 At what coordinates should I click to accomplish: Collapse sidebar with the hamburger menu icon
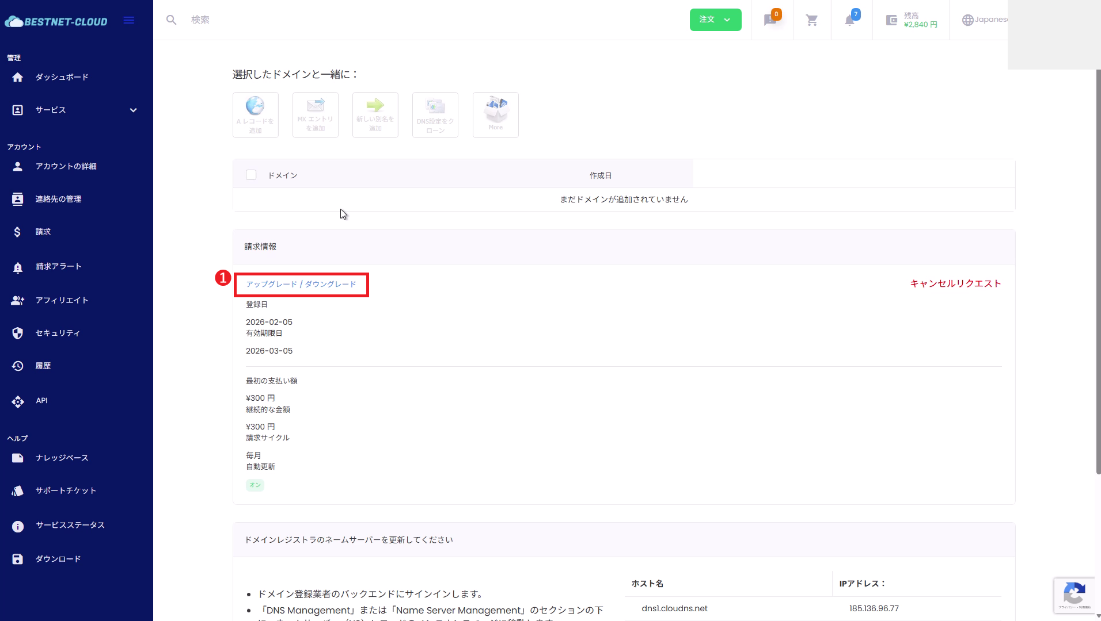pos(129,20)
